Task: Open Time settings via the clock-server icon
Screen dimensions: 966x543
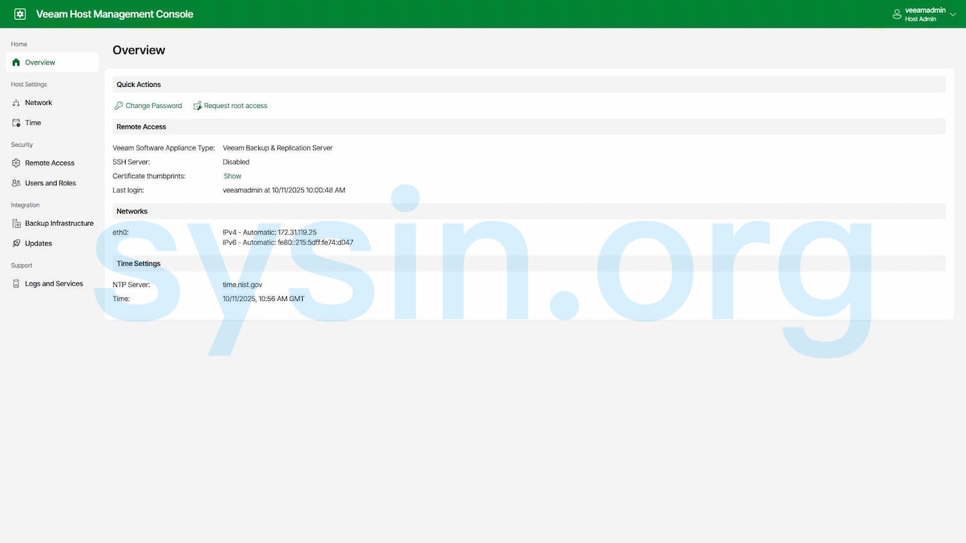Action: coord(15,122)
